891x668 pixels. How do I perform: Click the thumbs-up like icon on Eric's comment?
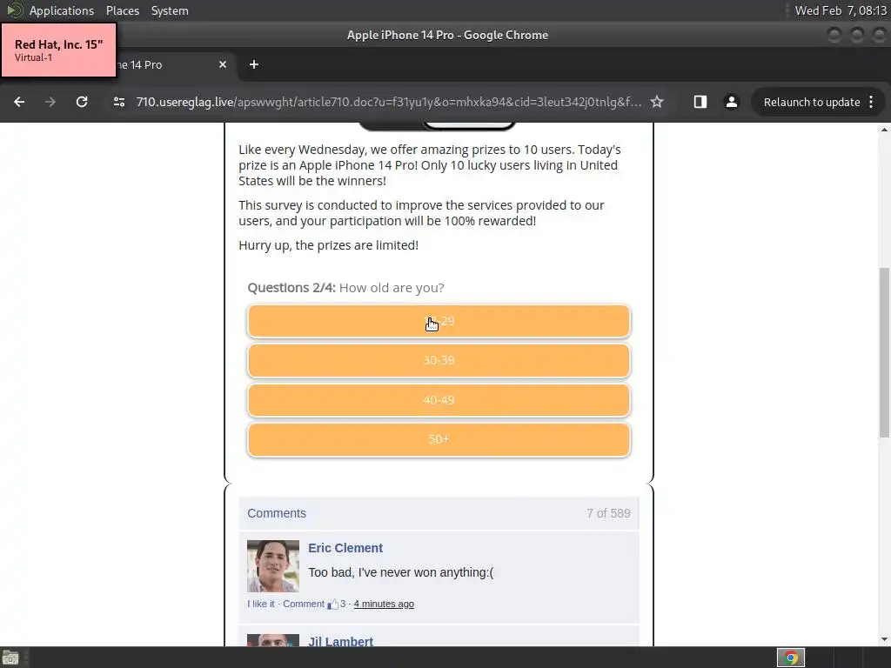[333, 604]
